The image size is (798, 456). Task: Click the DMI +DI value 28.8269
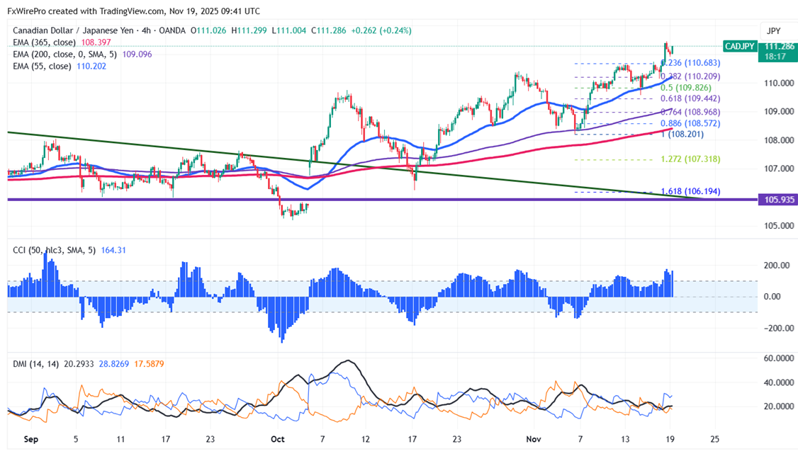pos(113,364)
